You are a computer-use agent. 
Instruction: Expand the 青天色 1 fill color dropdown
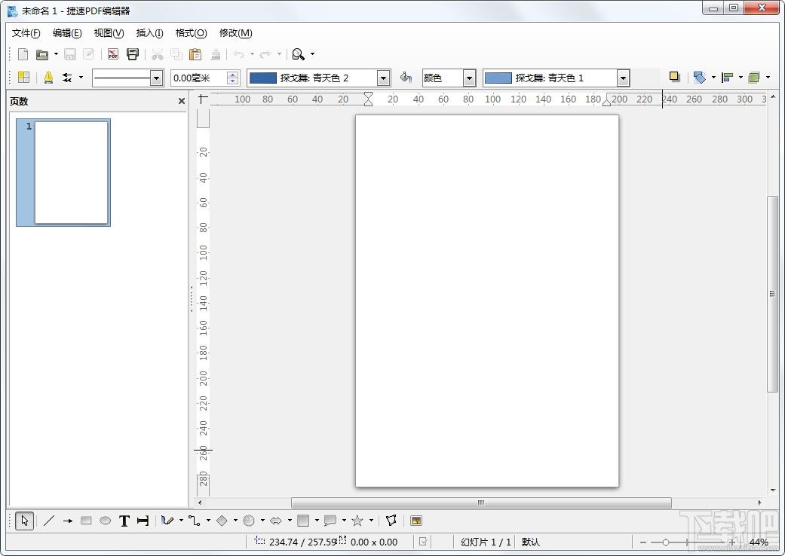623,78
